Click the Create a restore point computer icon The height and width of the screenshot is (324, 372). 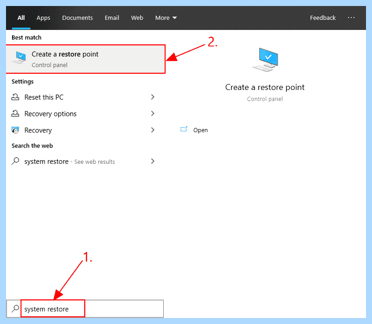19,58
